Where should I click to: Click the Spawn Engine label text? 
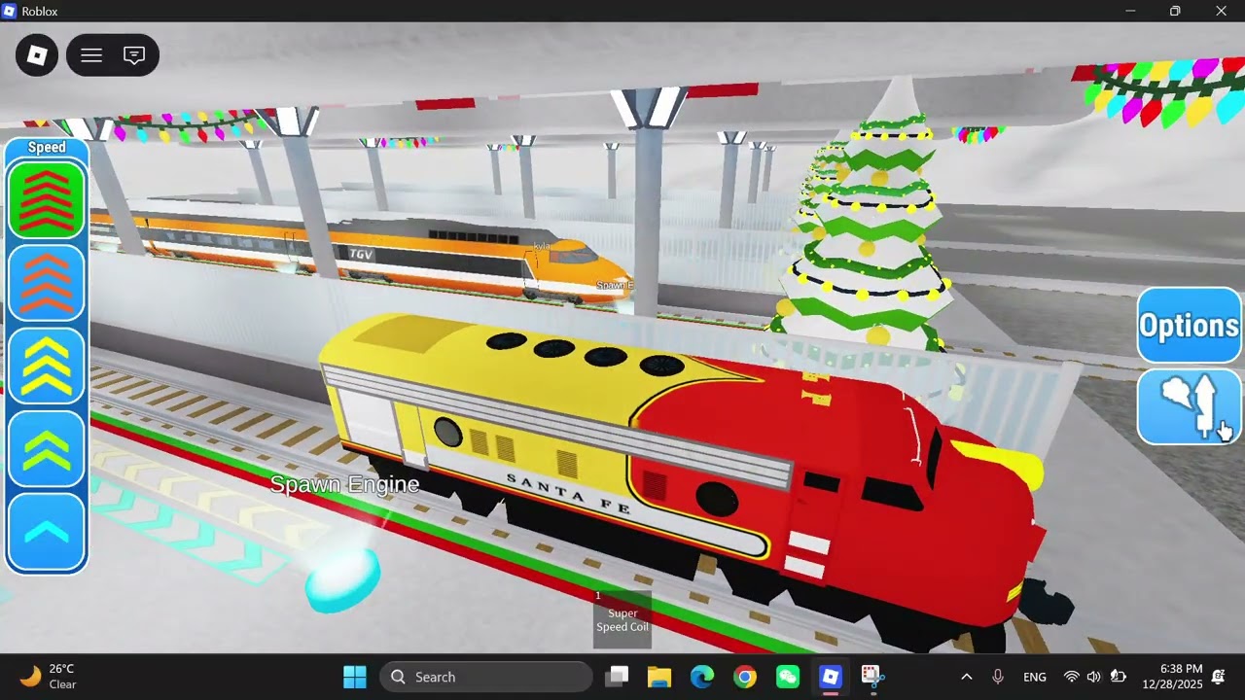pos(345,484)
